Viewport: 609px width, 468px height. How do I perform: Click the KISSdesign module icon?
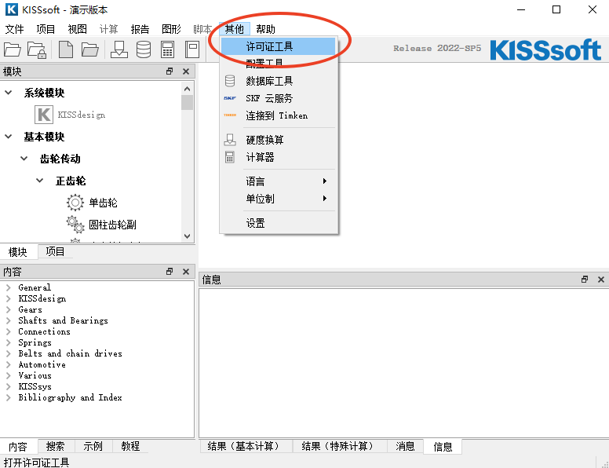coord(43,115)
